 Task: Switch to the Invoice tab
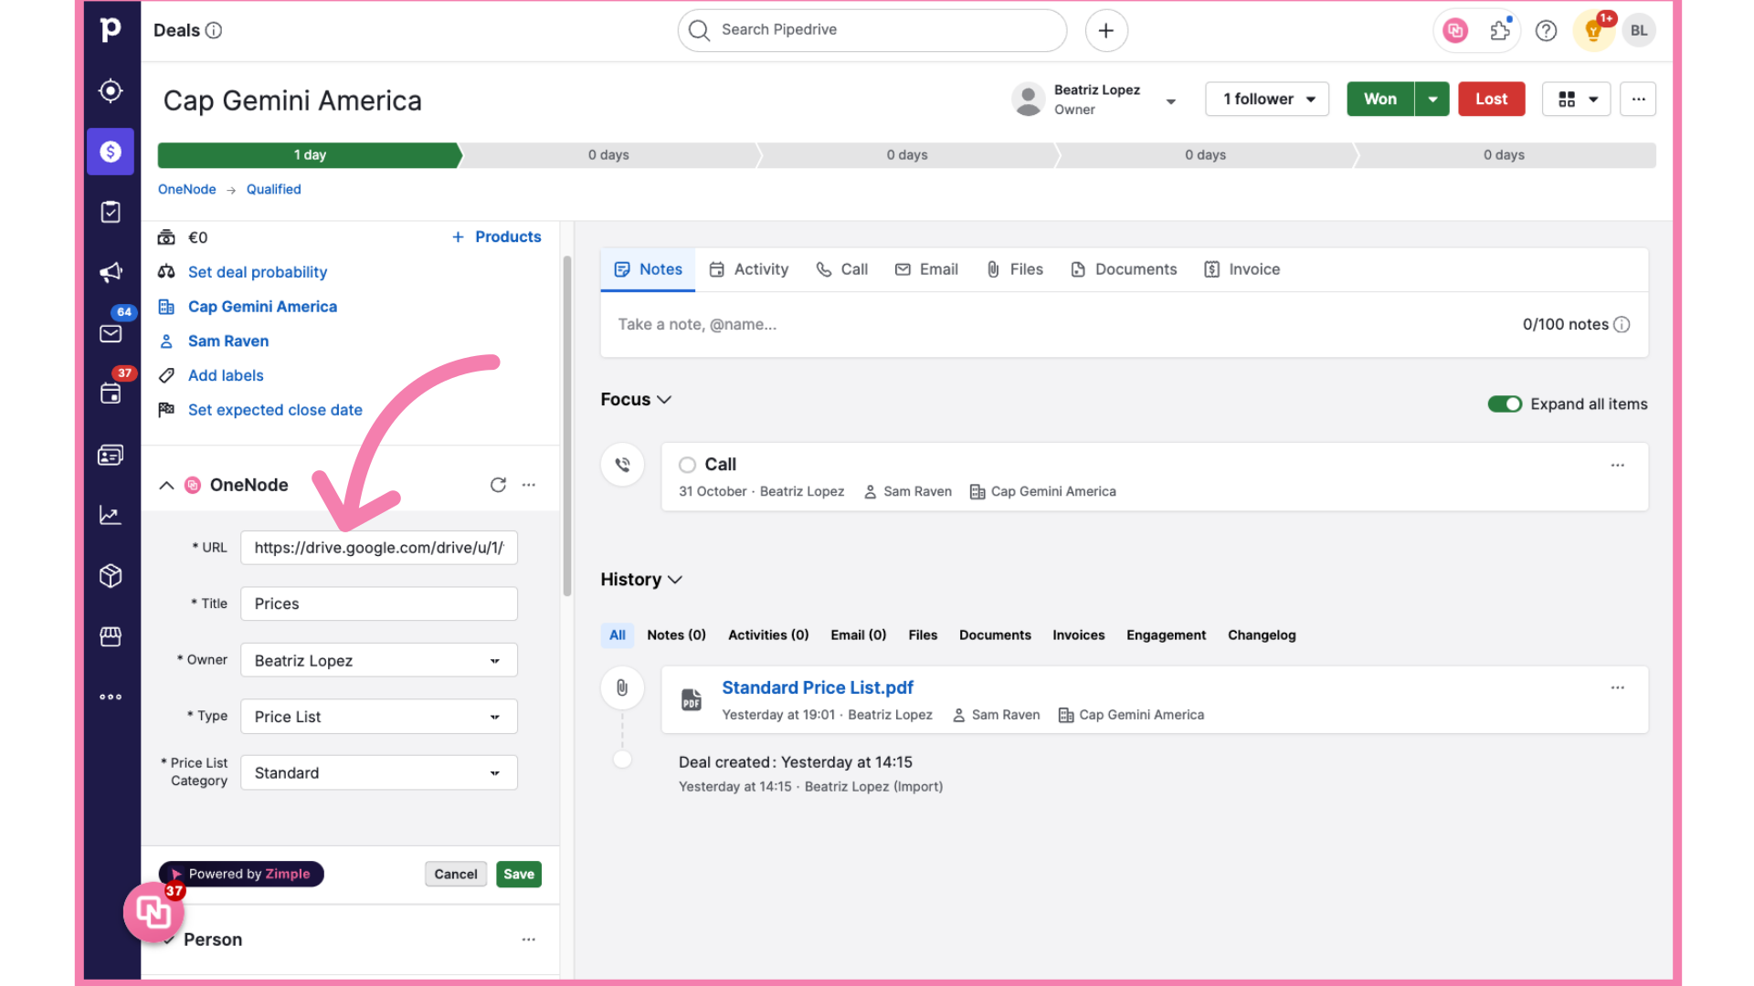tap(1242, 269)
